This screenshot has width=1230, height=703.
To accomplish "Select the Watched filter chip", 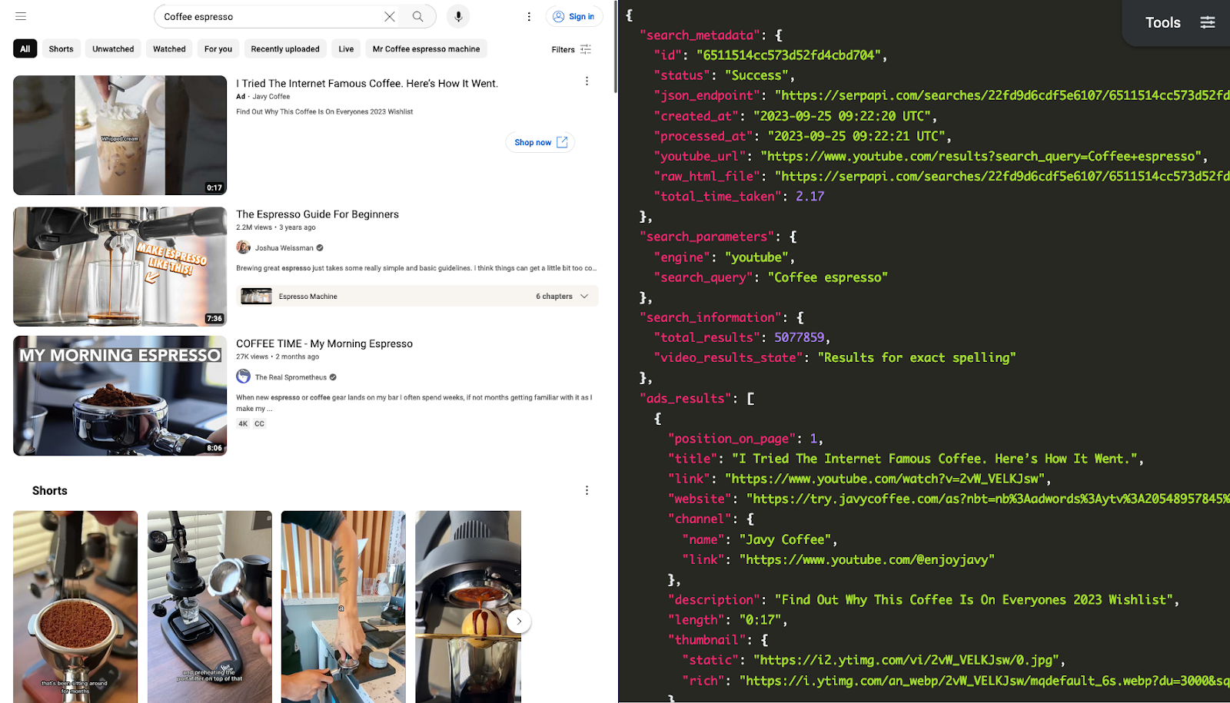I will coord(169,48).
